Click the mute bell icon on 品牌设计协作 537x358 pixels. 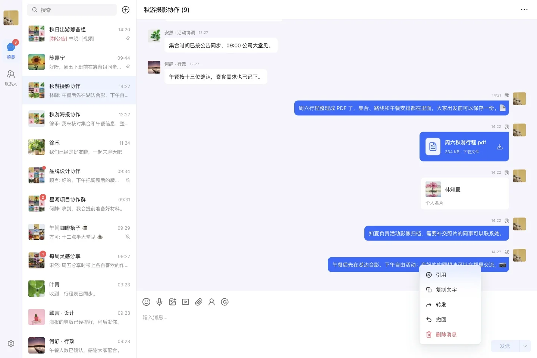click(128, 180)
